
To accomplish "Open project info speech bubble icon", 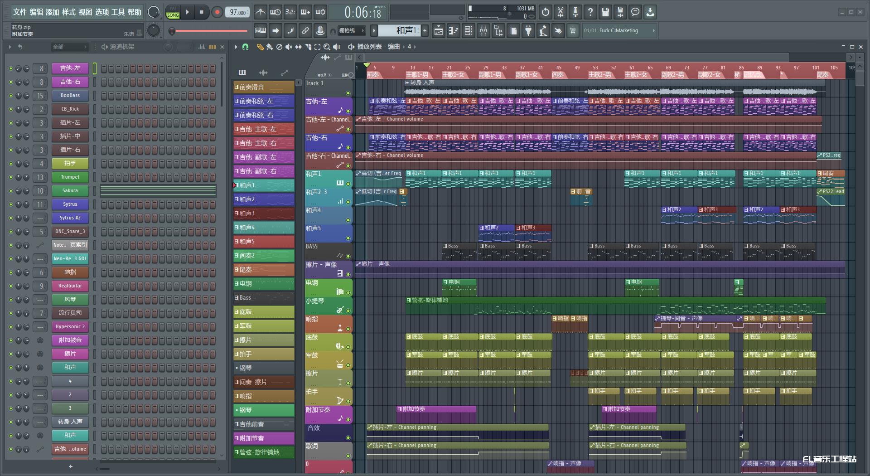I will pos(635,12).
